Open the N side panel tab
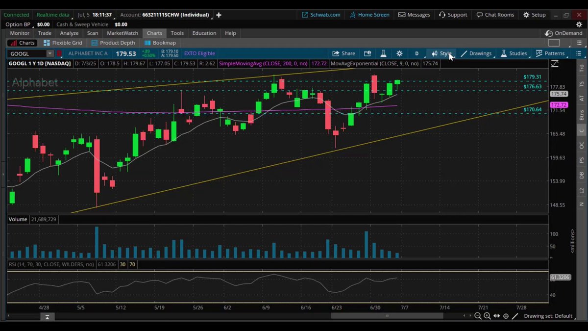The image size is (588, 331). point(582,204)
